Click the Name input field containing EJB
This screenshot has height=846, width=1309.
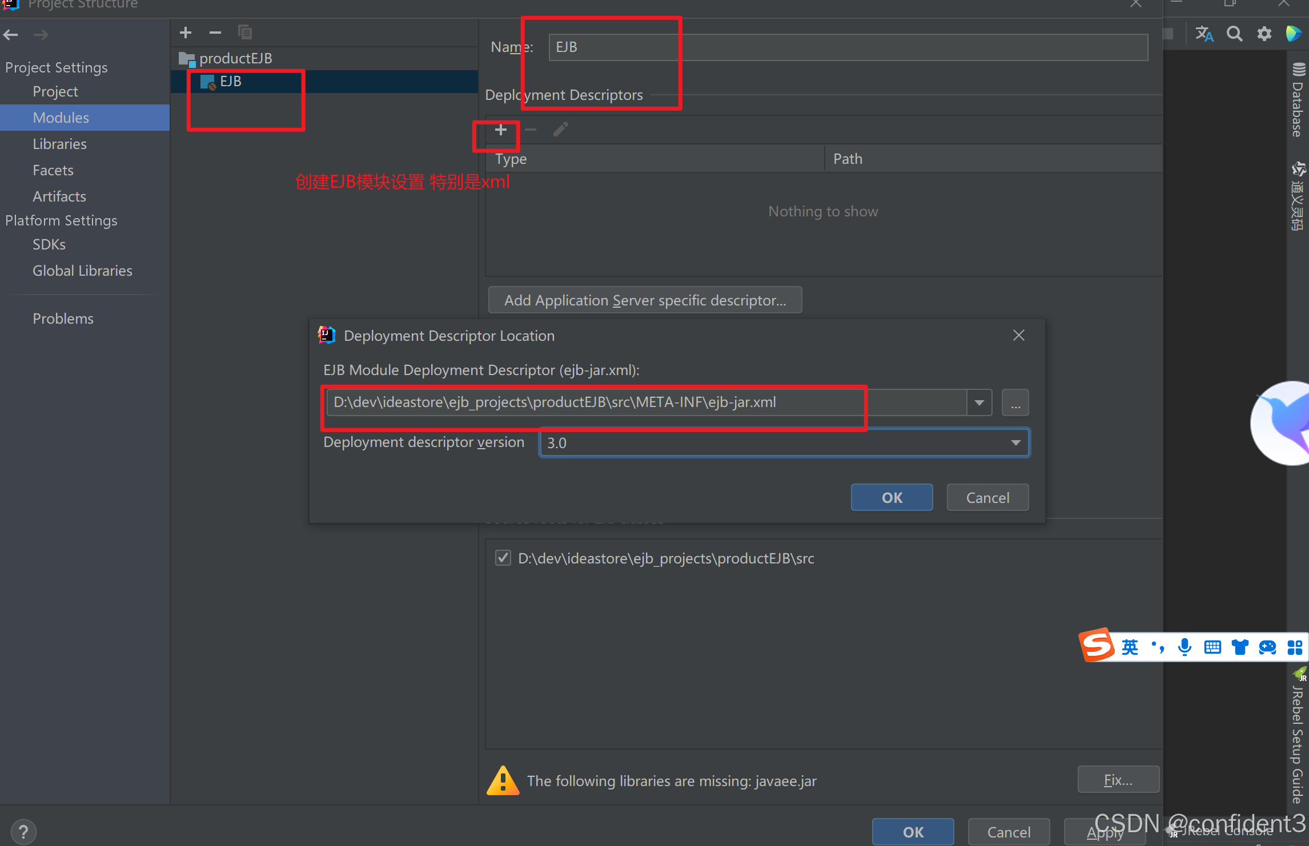(x=848, y=47)
